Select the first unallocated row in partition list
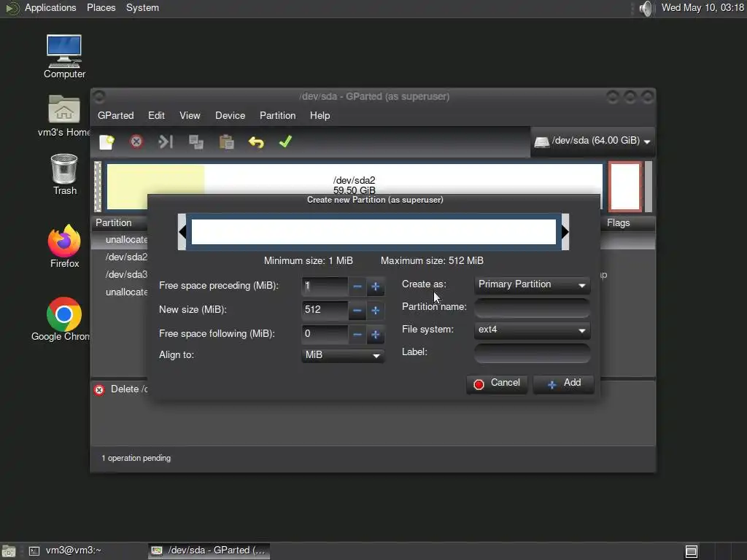 tap(126, 239)
